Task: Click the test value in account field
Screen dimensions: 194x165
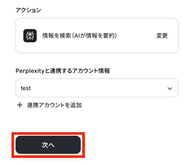Action: 26,88
